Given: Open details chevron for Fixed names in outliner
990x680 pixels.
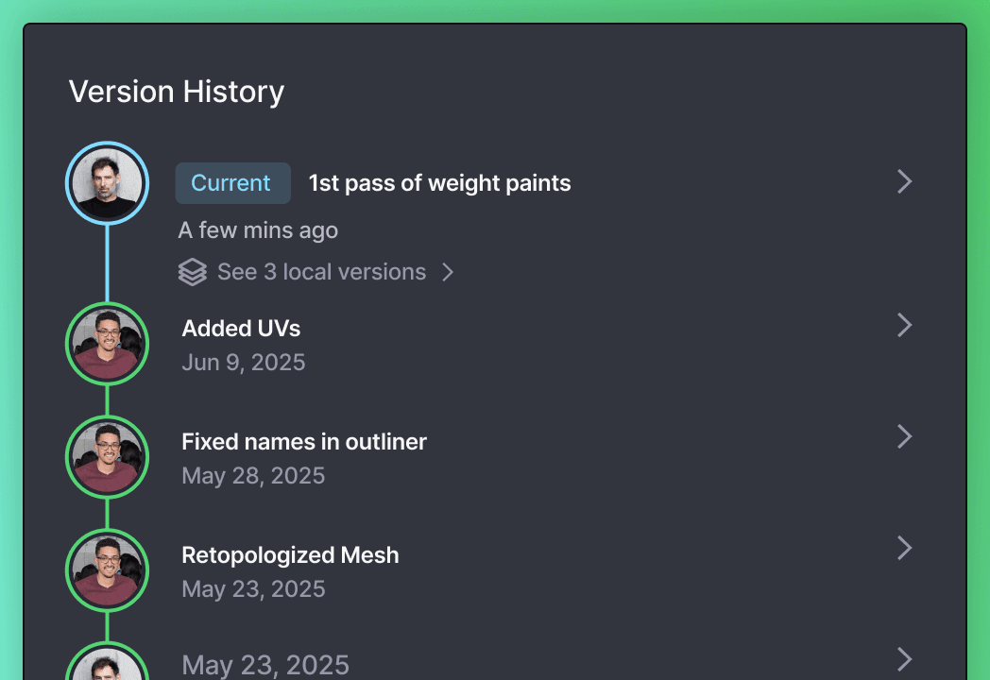Looking at the screenshot, I should pos(904,437).
